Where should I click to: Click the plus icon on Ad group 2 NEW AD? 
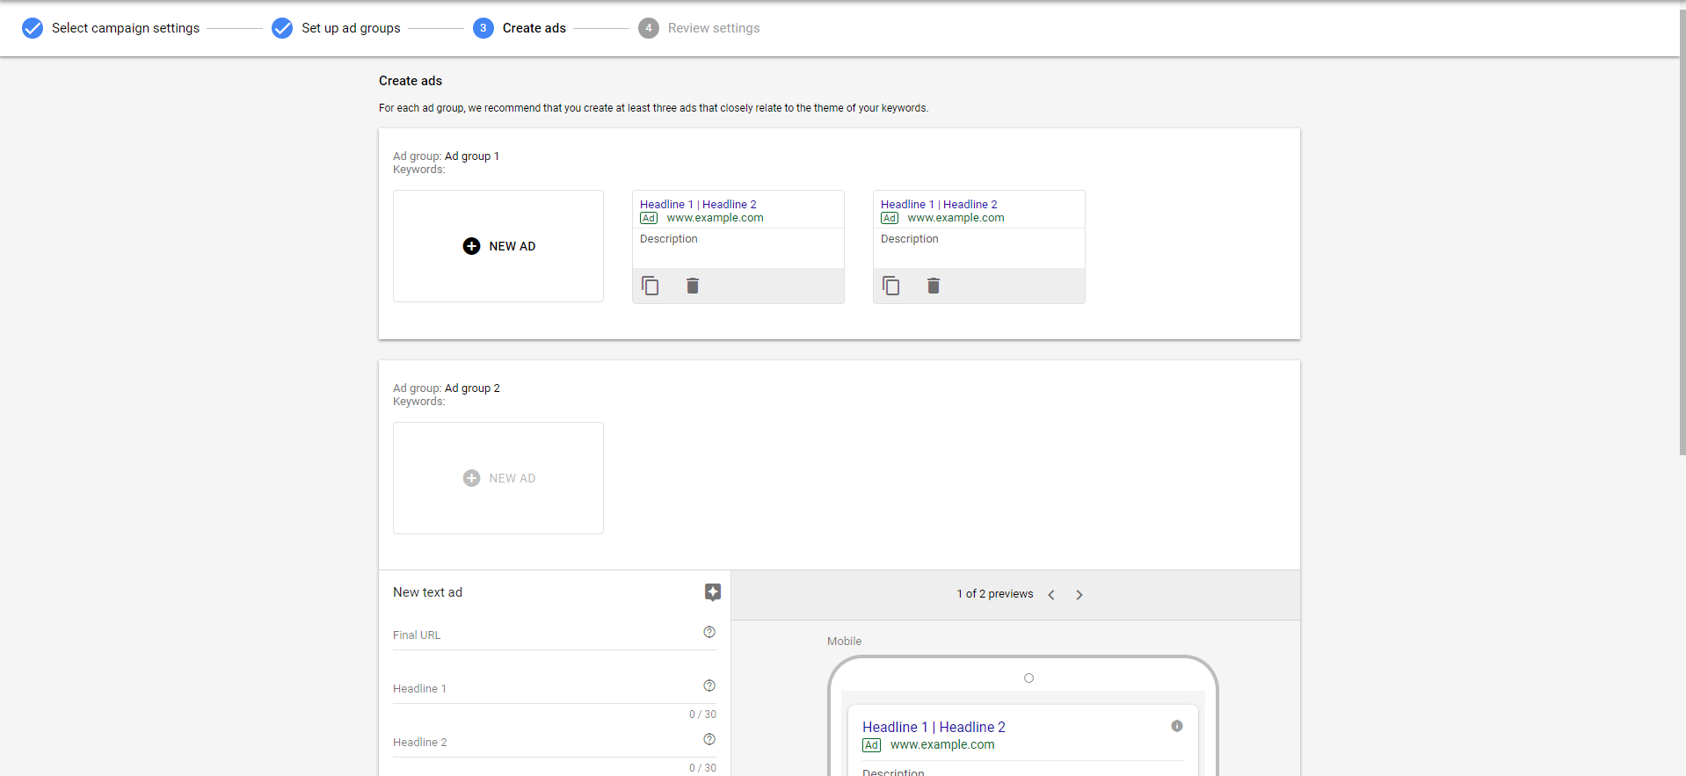point(471,478)
